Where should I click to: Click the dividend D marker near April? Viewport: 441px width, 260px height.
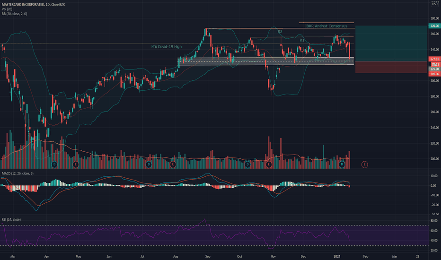pos(54,165)
